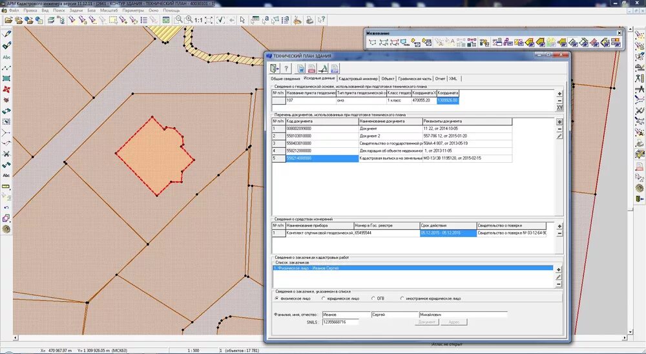The width and height of the screenshot is (646, 354).
Task: Remove a row from geodetic base table
Action: point(559,101)
